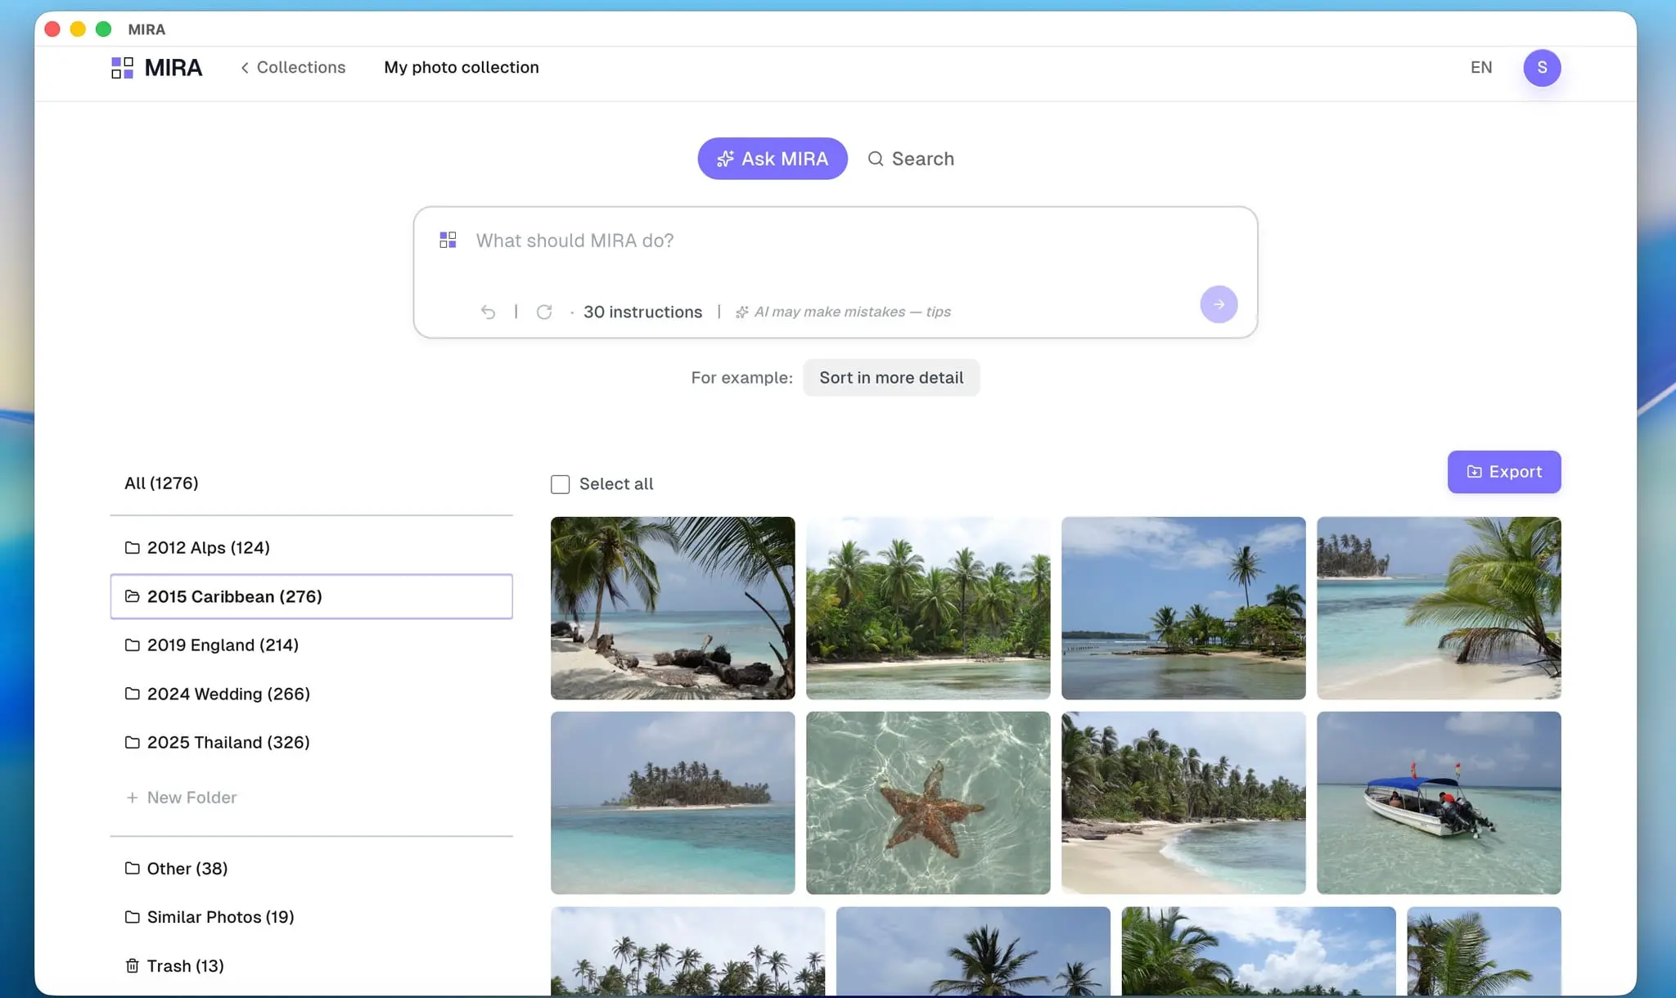Click the MIRA icon inside prompt box
Image resolution: width=1676 pixels, height=998 pixels.
point(448,240)
